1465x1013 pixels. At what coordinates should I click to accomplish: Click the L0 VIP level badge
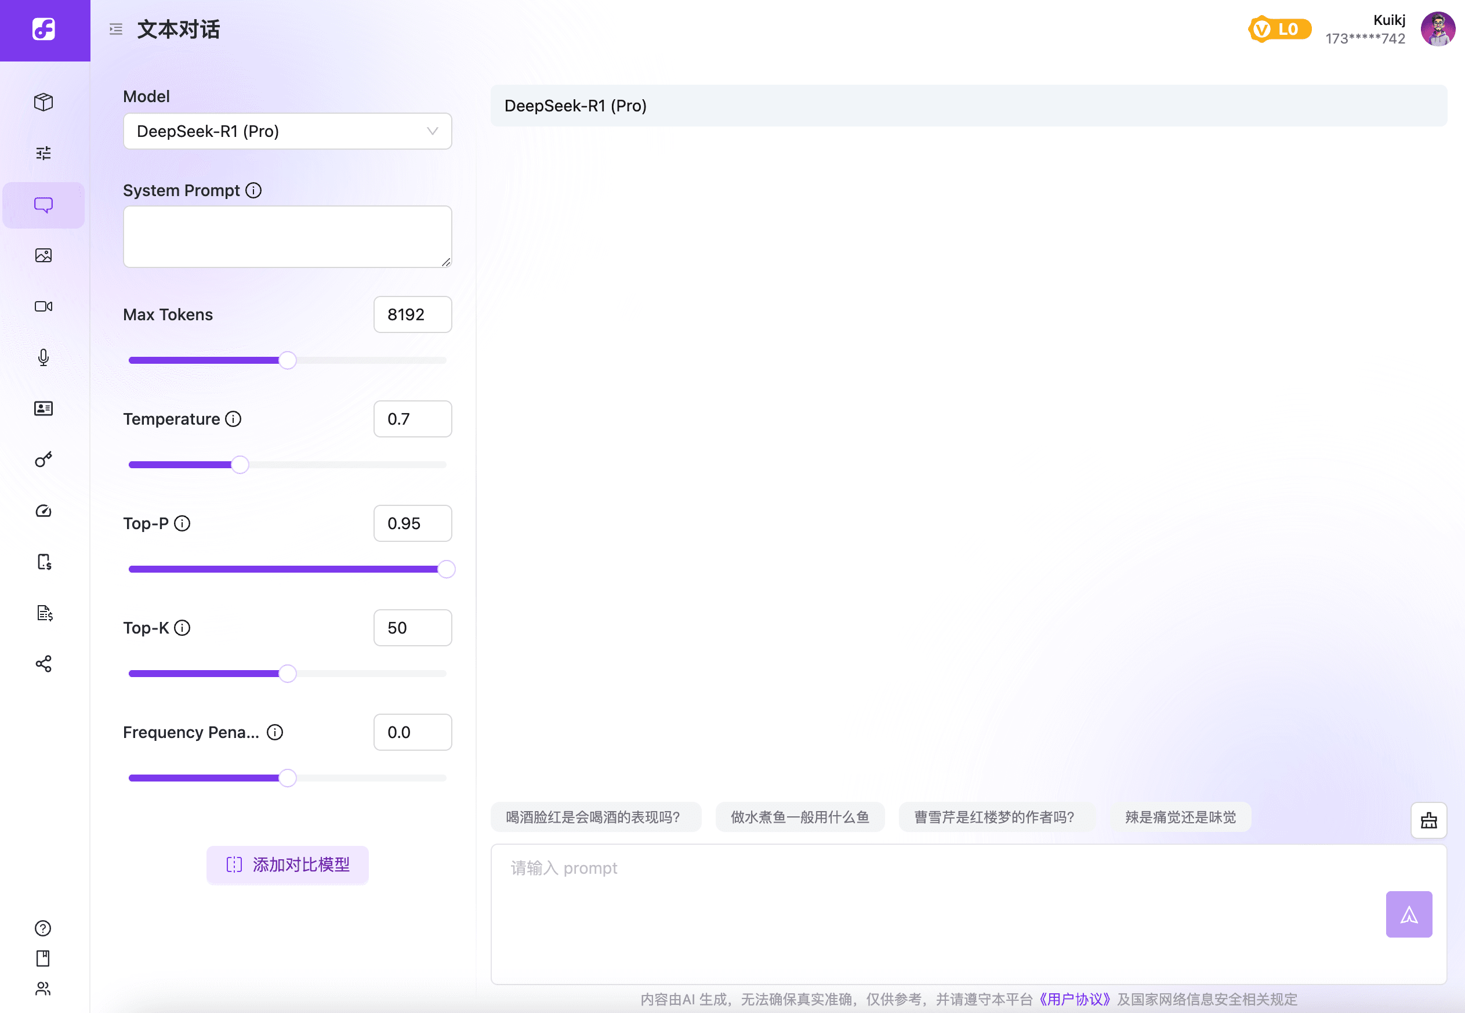click(1280, 29)
